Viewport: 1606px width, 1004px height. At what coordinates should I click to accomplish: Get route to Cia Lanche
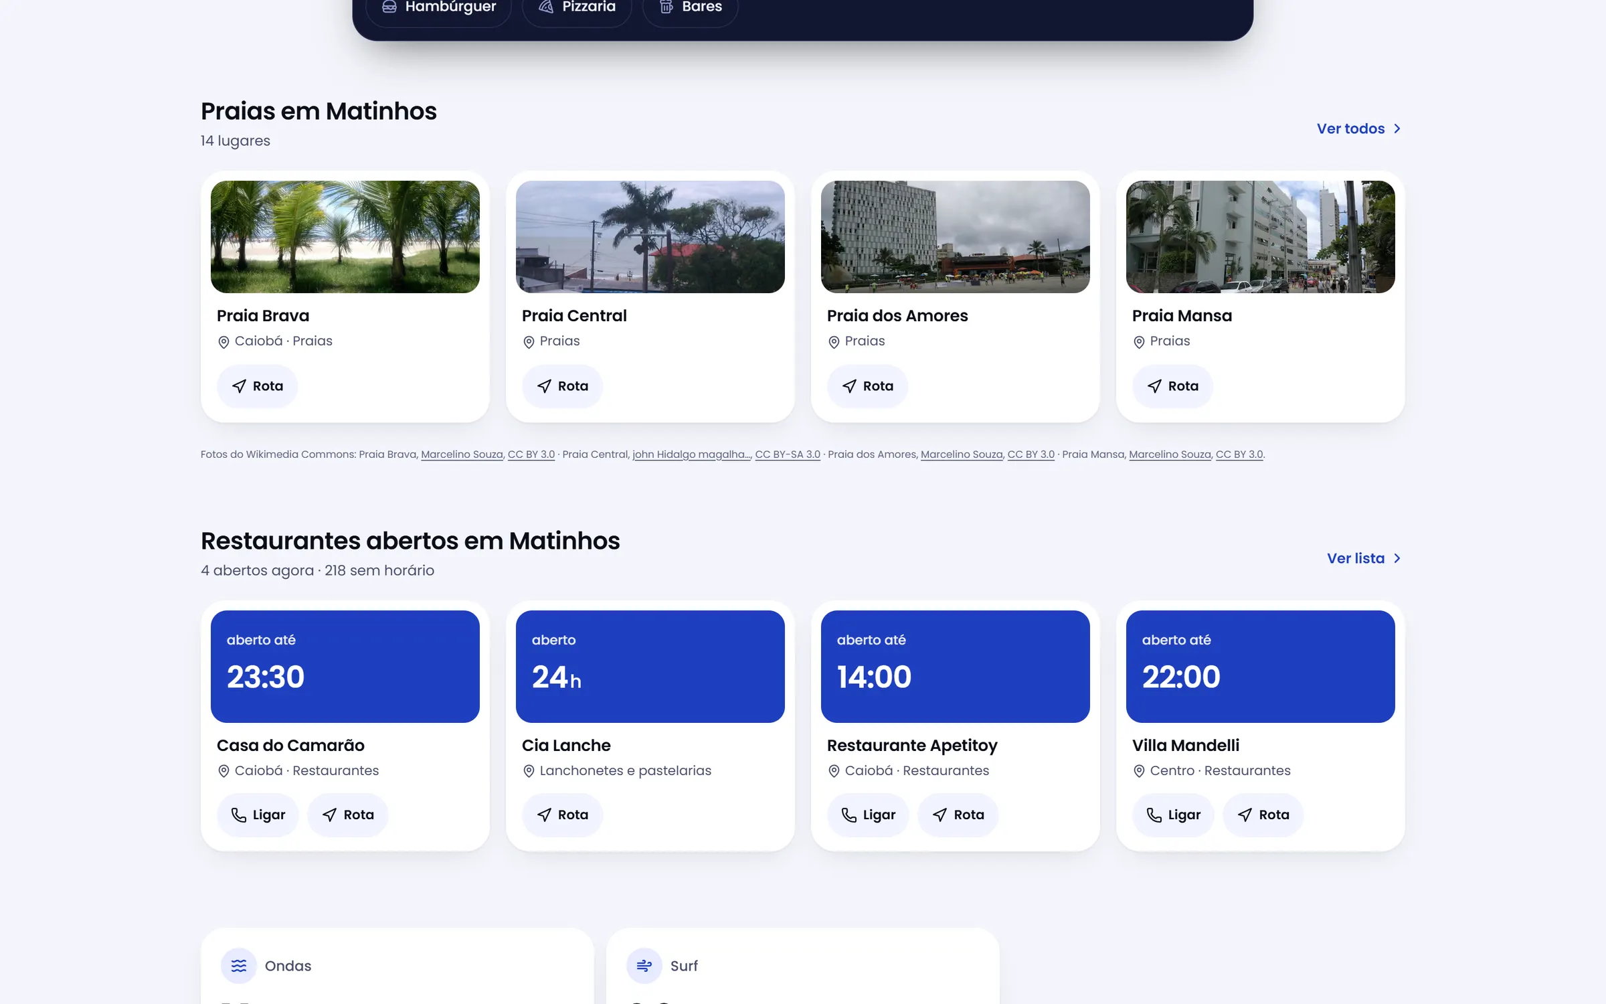563,815
